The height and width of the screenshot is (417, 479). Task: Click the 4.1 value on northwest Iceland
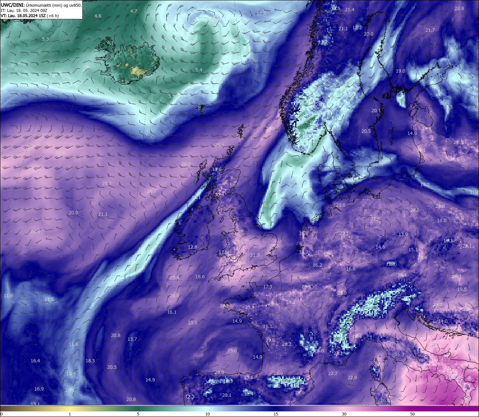click(x=110, y=43)
